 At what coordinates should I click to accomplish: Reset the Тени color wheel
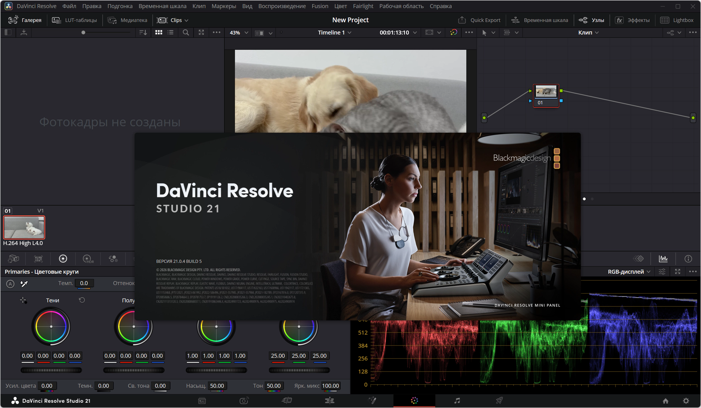coord(82,300)
